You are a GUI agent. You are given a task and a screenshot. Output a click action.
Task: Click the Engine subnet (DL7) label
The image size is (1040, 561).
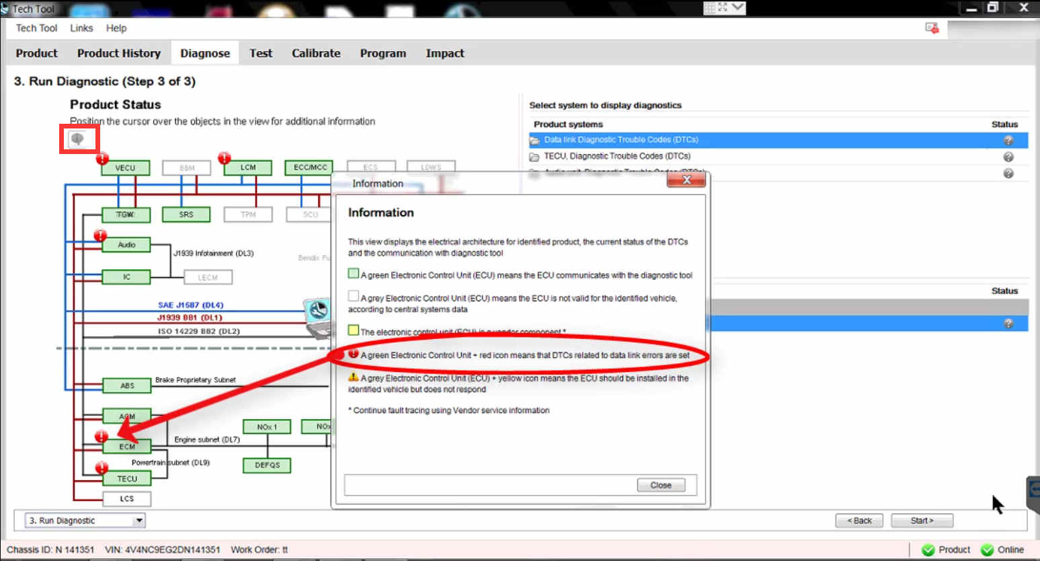pyautogui.click(x=207, y=440)
